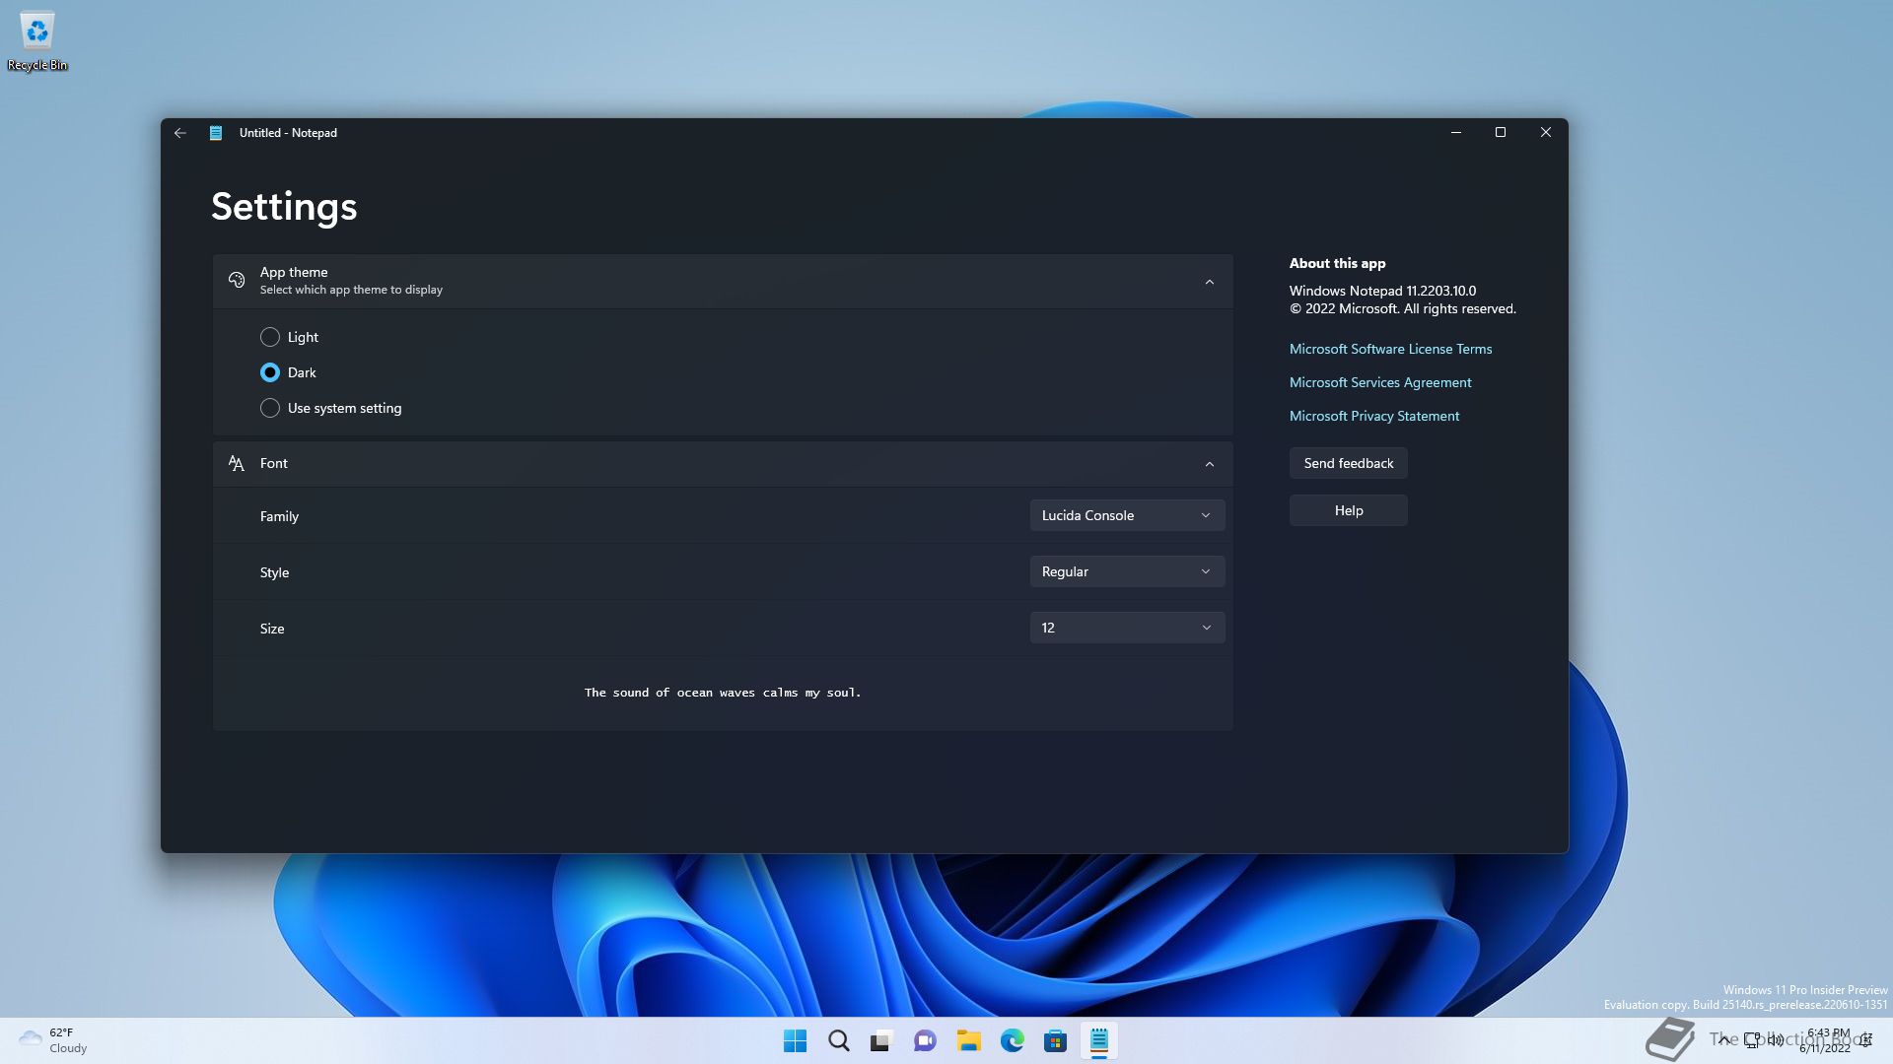Close the Notepad window
The height and width of the screenshot is (1064, 1893).
point(1546,132)
